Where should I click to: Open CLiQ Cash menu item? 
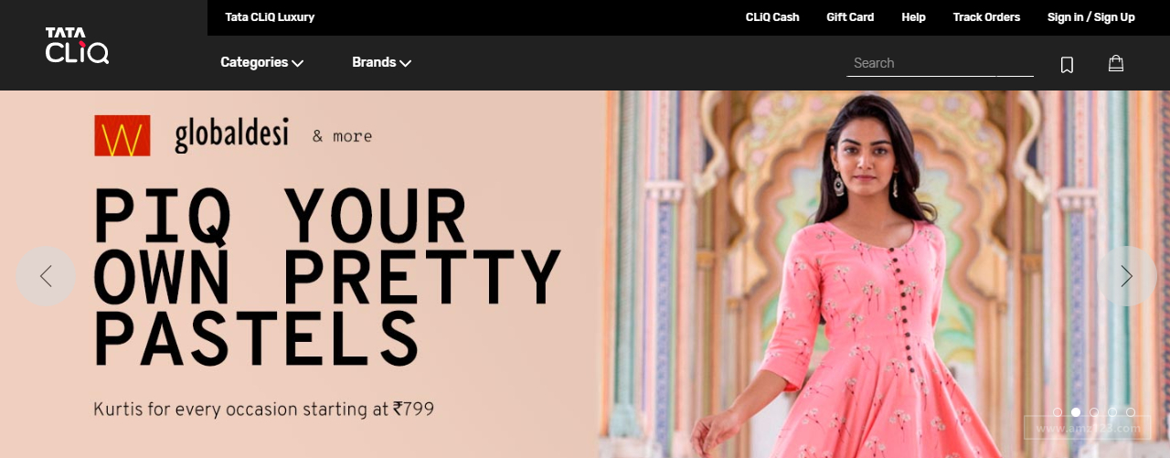pyautogui.click(x=772, y=17)
